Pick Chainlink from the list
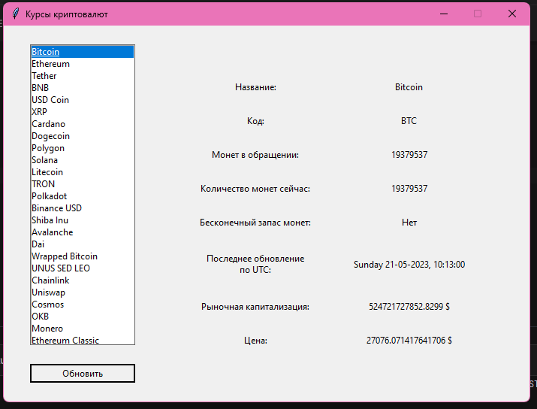The image size is (537, 409). [x=83, y=280]
